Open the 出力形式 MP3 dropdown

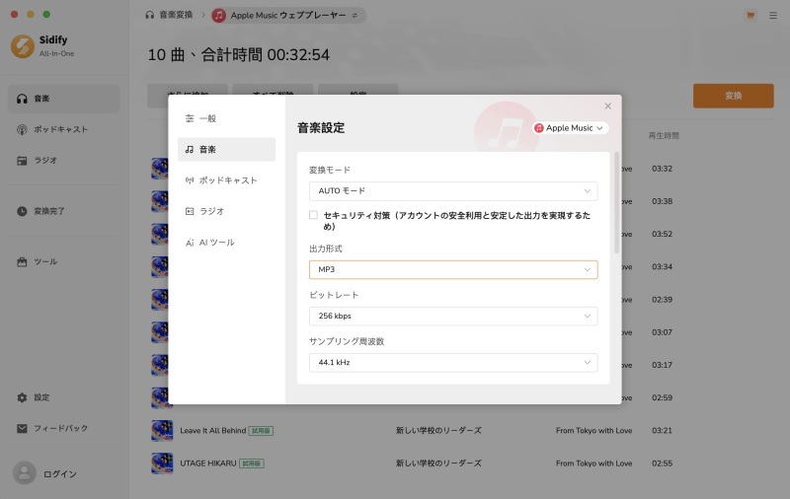[453, 269]
